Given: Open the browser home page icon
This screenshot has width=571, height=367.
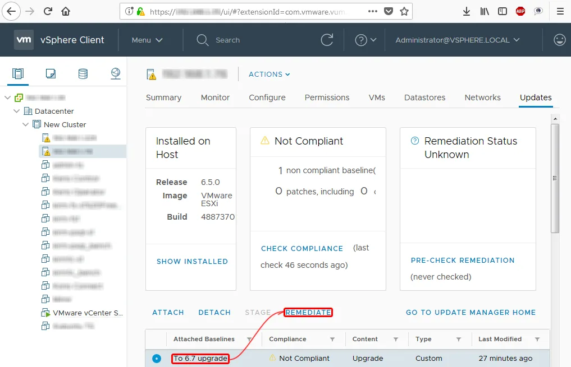Looking at the screenshot, I should (x=66, y=11).
